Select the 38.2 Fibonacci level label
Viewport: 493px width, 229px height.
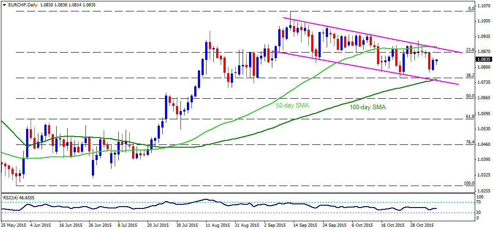pyautogui.click(x=470, y=75)
